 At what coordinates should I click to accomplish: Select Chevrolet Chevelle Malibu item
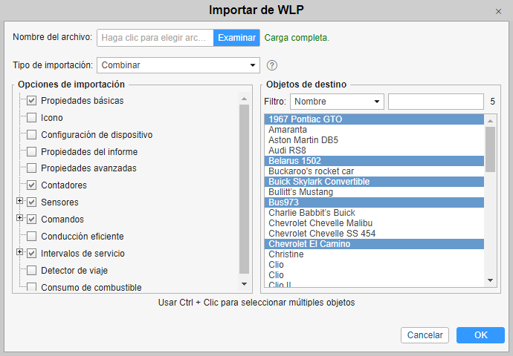point(320,223)
